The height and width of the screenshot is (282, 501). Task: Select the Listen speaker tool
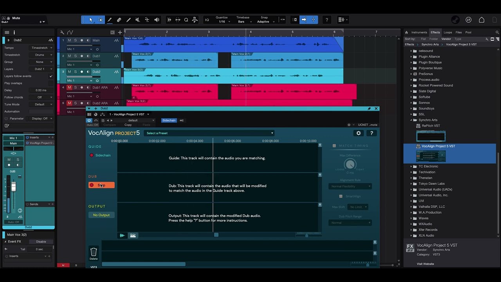[157, 20]
